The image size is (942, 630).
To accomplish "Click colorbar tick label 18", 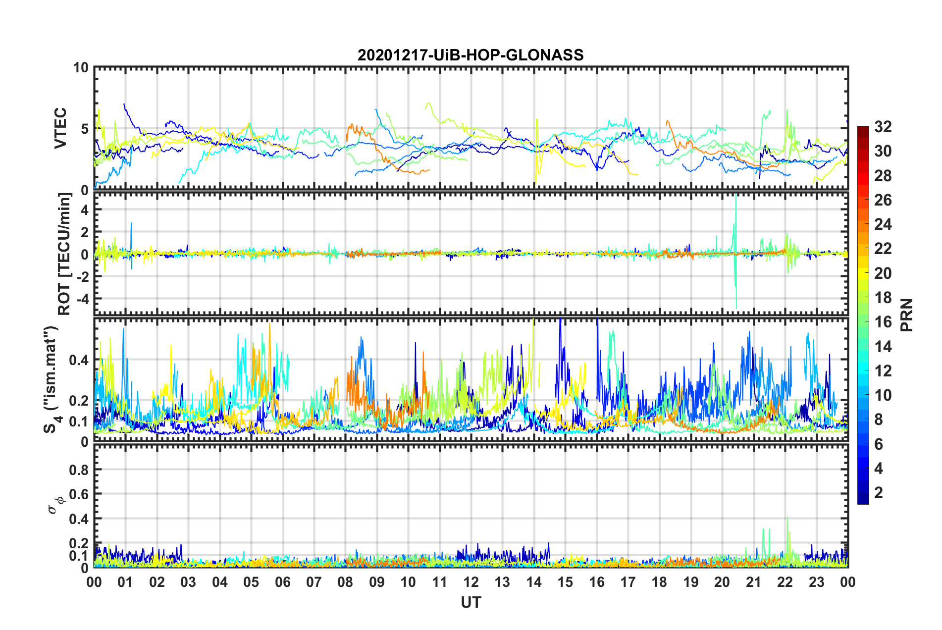I will 883,298.
